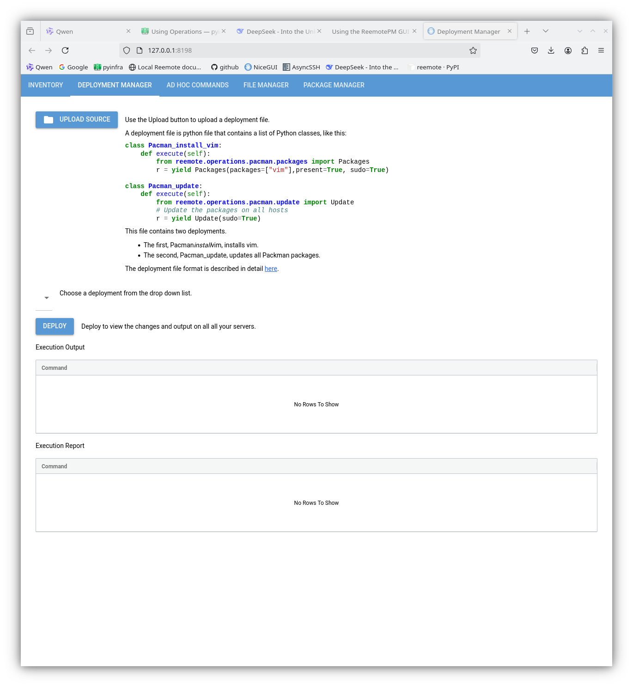Open the Firefox account panel
Screen dimensions: 633x687
tap(568, 50)
